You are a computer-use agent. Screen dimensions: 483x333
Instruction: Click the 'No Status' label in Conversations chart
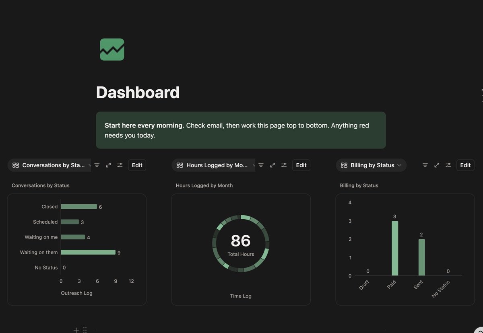pos(46,267)
